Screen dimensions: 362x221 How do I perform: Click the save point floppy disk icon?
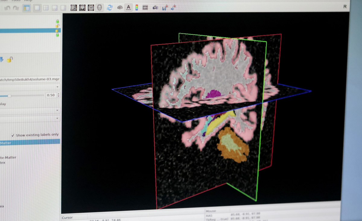[x=165, y=8]
